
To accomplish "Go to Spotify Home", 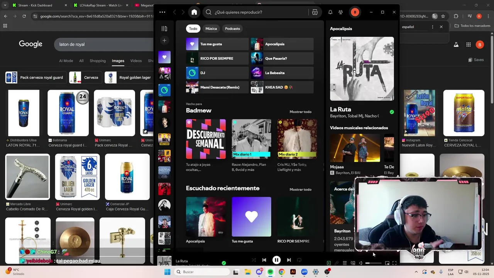I will pyautogui.click(x=194, y=12).
